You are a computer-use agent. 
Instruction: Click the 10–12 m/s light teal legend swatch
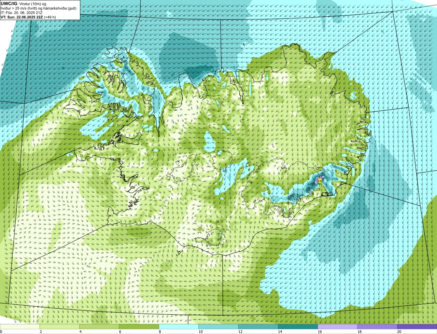click(x=218, y=326)
